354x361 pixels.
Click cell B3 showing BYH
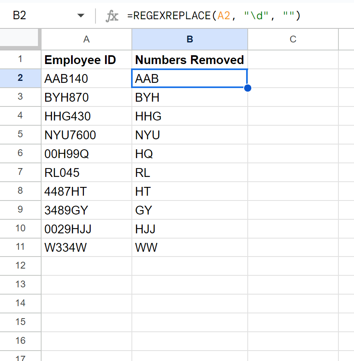pos(190,97)
